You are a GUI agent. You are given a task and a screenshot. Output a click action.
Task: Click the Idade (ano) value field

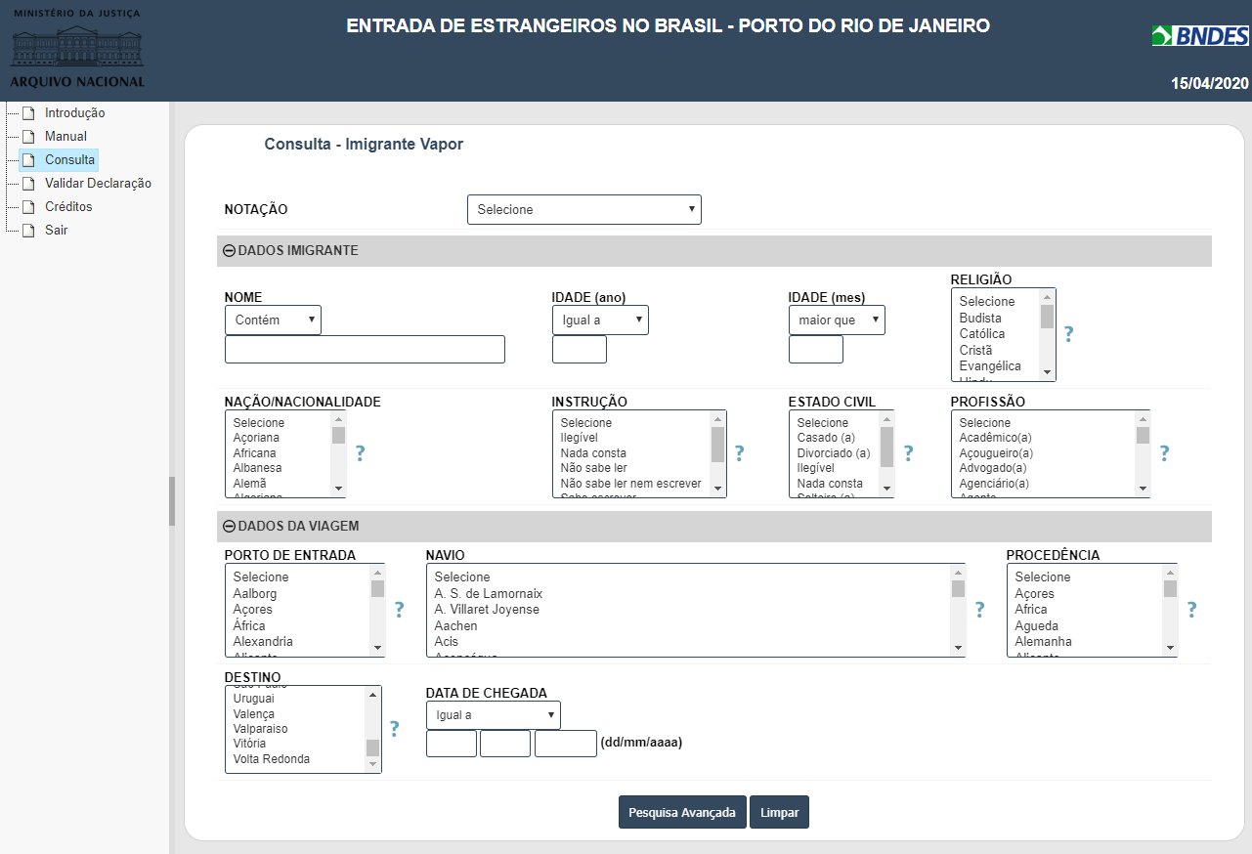tap(580, 350)
